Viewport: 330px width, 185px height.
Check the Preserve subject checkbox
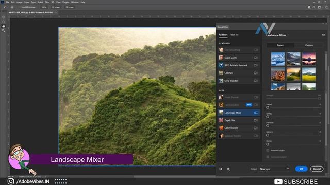(x=268, y=150)
